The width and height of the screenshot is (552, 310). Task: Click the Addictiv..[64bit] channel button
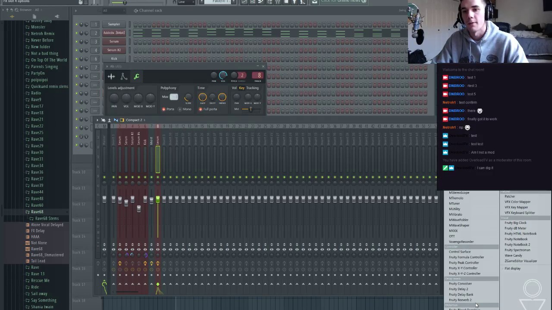pos(114,33)
